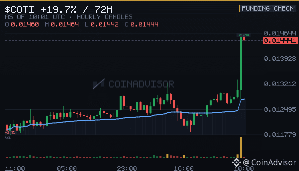The image size is (299, 171).
Task: Click the red current price tag 0.014441
Action: pos(280,40)
